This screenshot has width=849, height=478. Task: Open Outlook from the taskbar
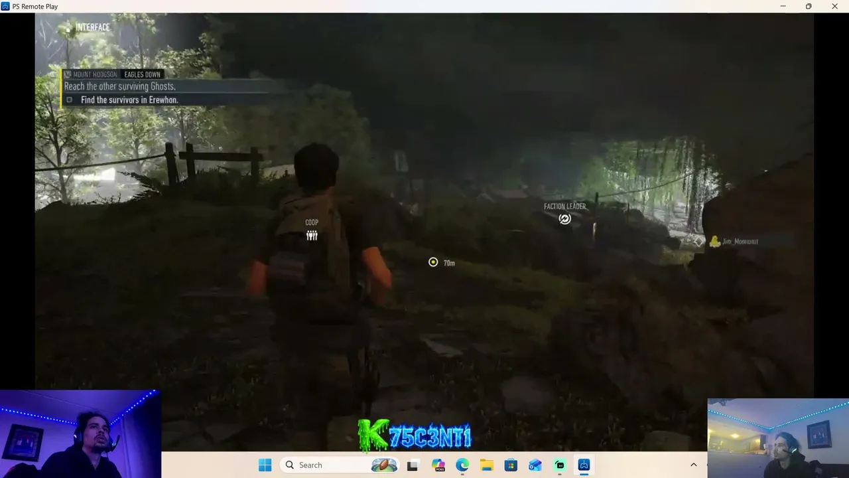(535, 465)
